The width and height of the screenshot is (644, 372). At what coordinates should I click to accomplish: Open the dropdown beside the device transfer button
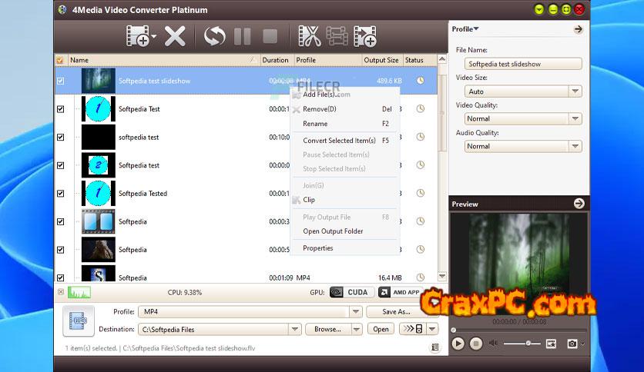(432, 329)
